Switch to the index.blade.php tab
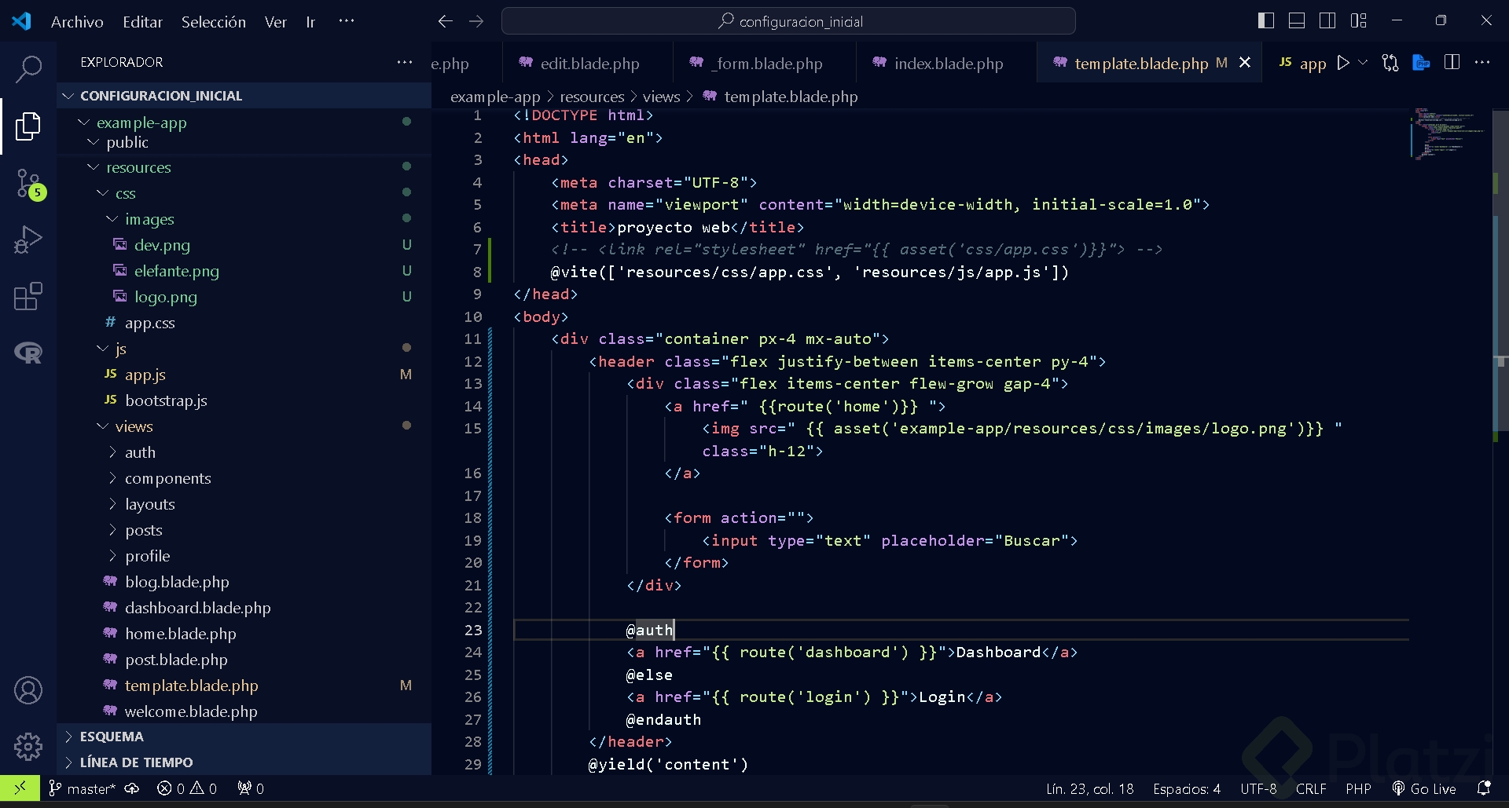Image resolution: width=1509 pixels, height=808 pixels. [948, 64]
